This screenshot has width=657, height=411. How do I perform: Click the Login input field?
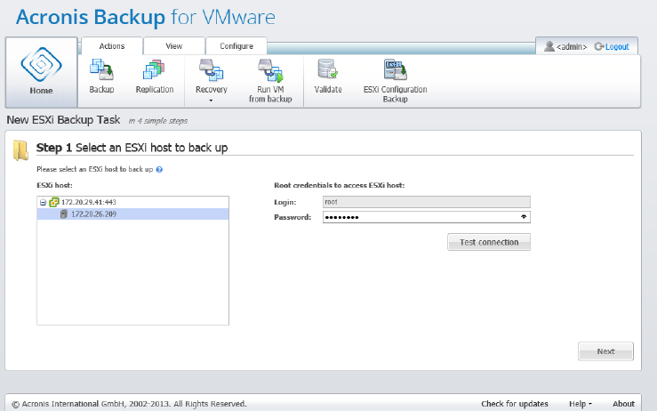pyautogui.click(x=426, y=202)
